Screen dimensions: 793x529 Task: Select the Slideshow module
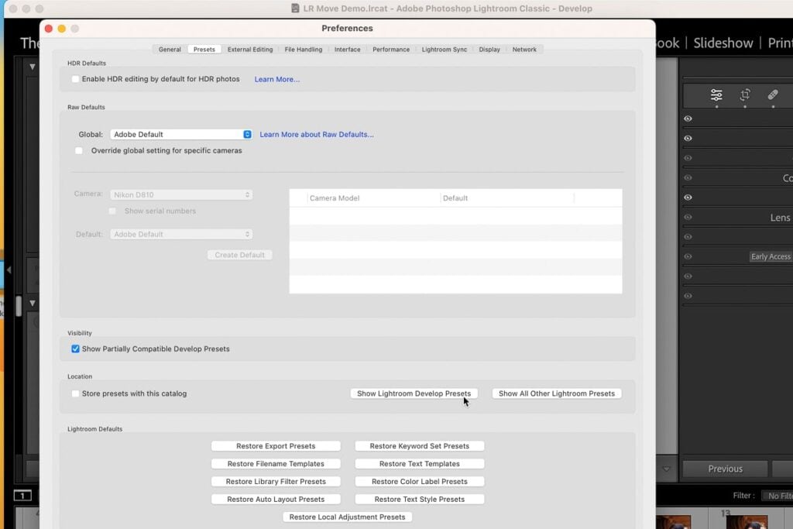(723, 43)
